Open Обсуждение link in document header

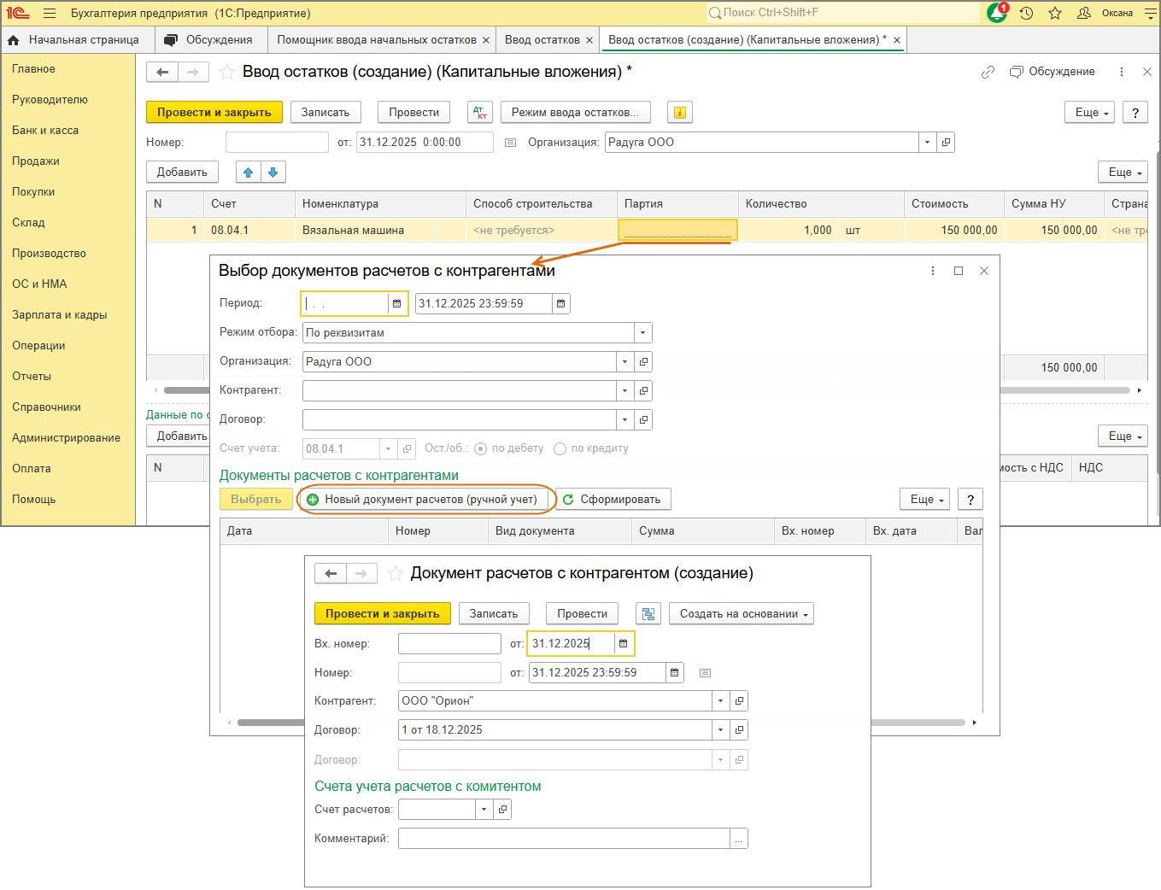point(1053,72)
